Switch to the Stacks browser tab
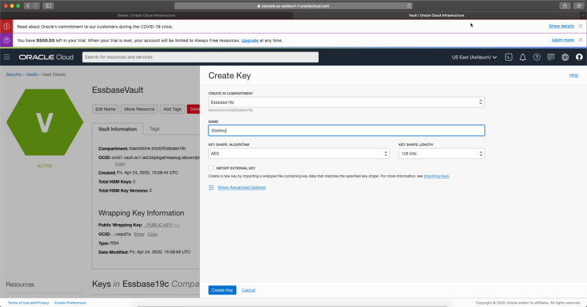 tap(147, 15)
